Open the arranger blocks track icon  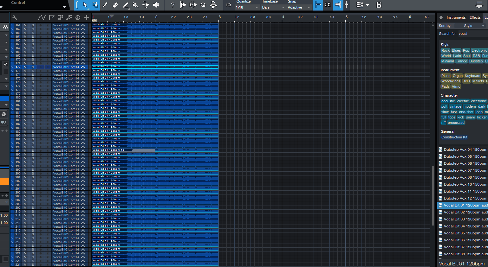tap(60, 18)
